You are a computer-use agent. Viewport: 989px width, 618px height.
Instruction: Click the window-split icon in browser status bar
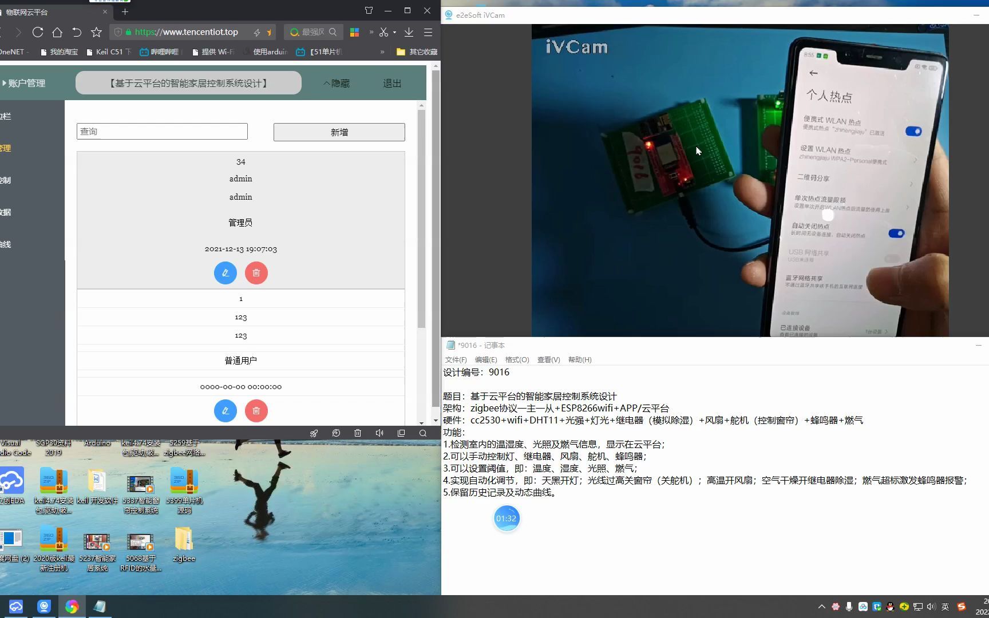(x=401, y=433)
